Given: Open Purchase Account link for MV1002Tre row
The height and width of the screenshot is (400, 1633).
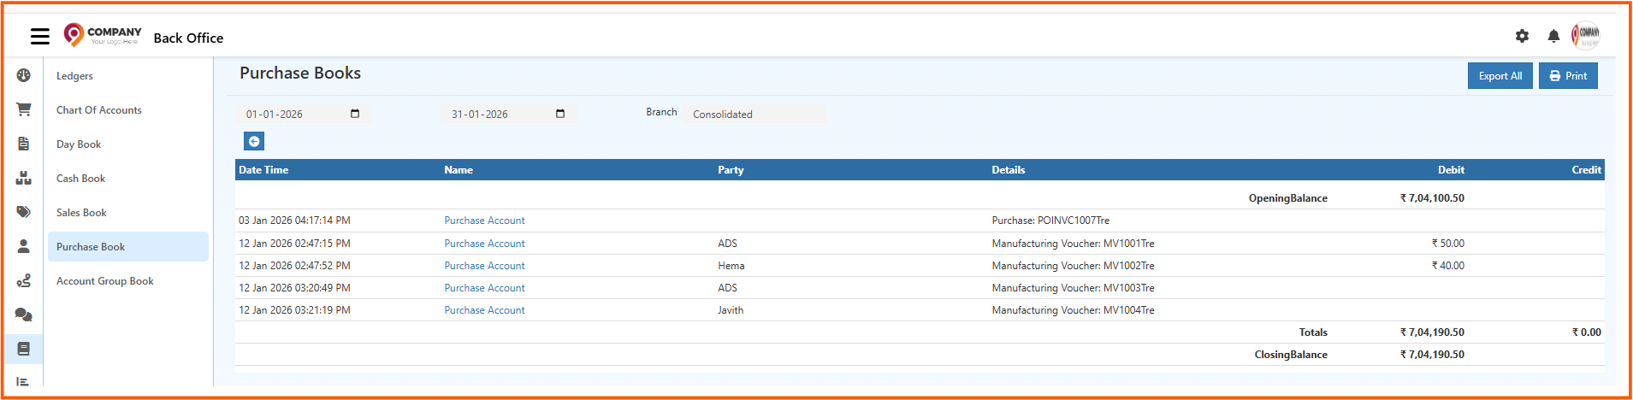Looking at the screenshot, I should (x=484, y=266).
